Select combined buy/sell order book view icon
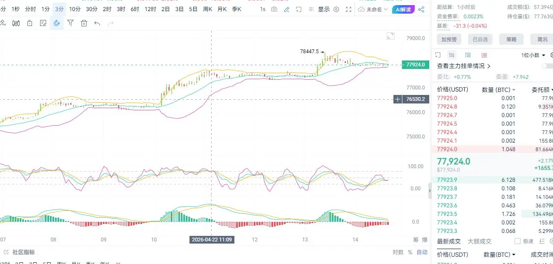553x264 pixels. click(x=451, y=55)
